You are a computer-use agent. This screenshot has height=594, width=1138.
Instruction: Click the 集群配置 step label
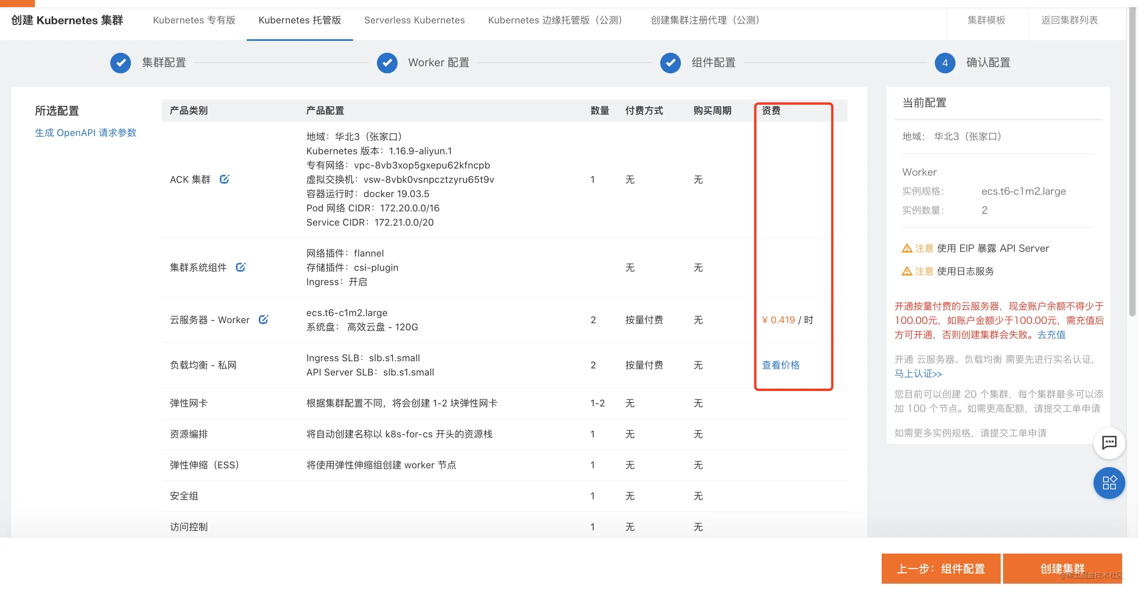coord(164,63)
